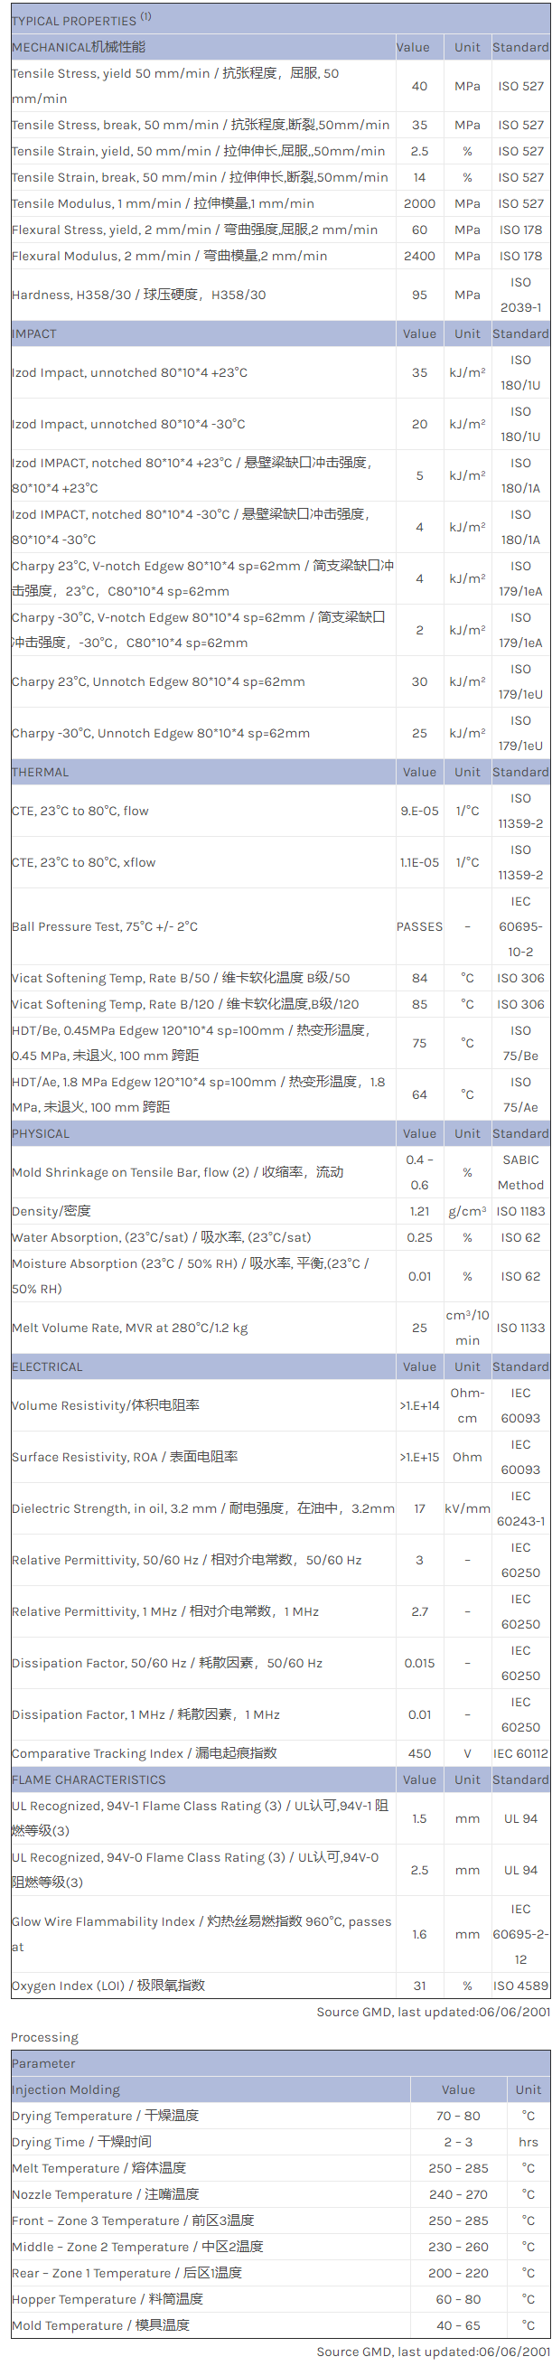Select the Nozzle Temperature parameter row
This screenshot has height=2366, width=552.
click(281, 2193)
